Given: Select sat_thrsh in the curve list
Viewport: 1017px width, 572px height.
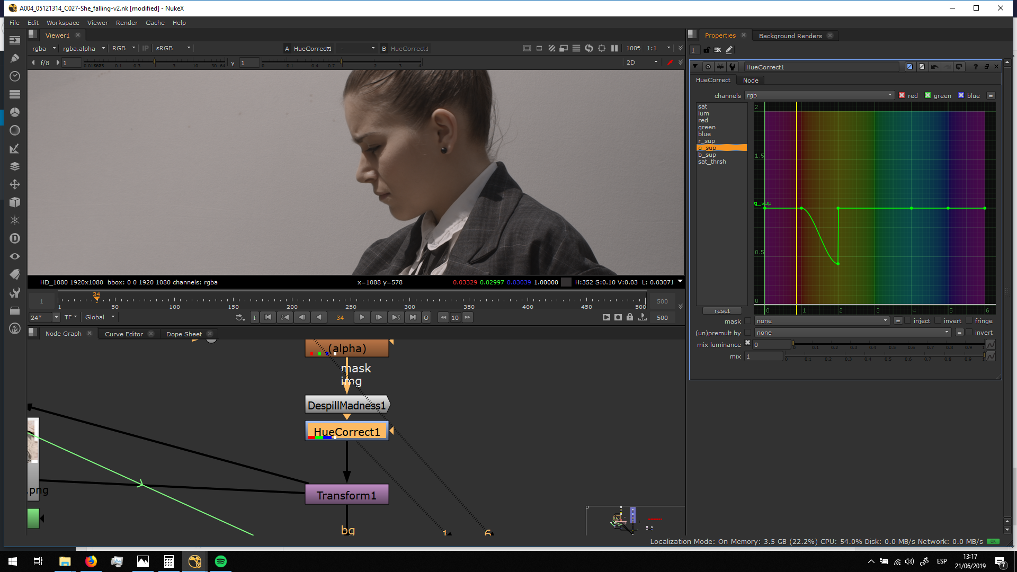Looking at the screenshot, I should point(712,162).
